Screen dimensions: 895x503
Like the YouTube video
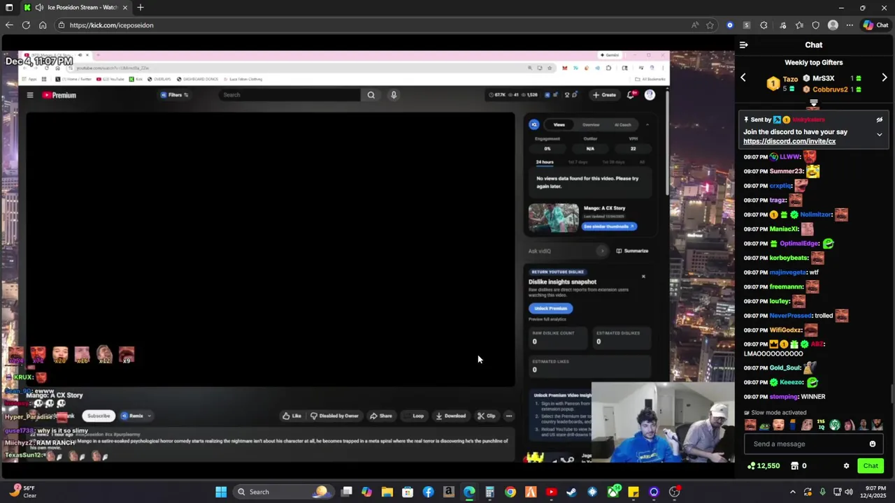(292, 416)
